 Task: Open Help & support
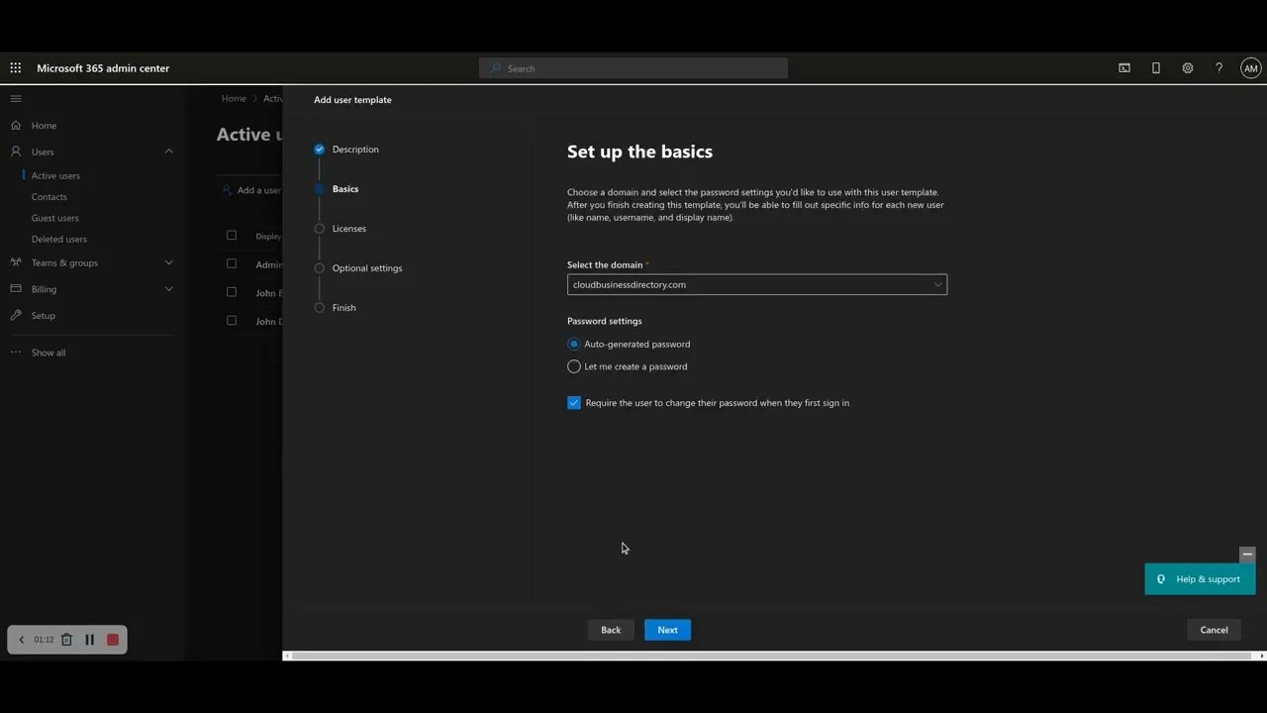tap(1200, 579)
